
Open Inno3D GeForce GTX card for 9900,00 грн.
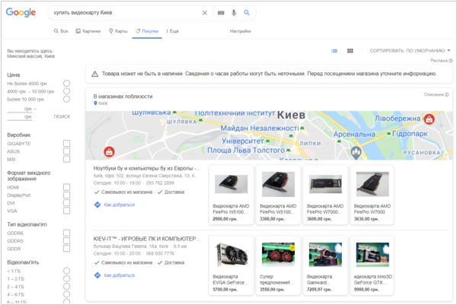372,265
